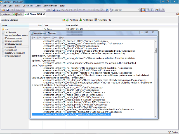The width and height of the screenshot is (179, 134).
Task: Close the pane with the orange X
Action: (178, 14)
